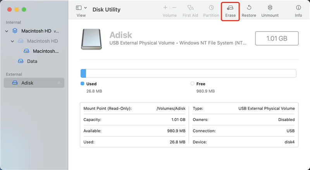Click the blue Used color legend
The height and width of the screenshot is (170, 310).
click(x=82, y=83)
